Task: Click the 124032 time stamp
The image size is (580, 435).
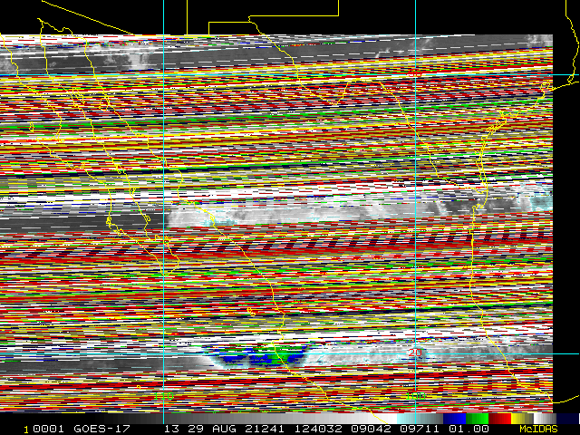Action: [318, 429]
